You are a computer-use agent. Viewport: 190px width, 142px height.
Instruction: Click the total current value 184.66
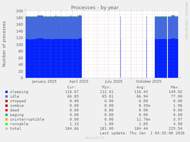[72, 129]
